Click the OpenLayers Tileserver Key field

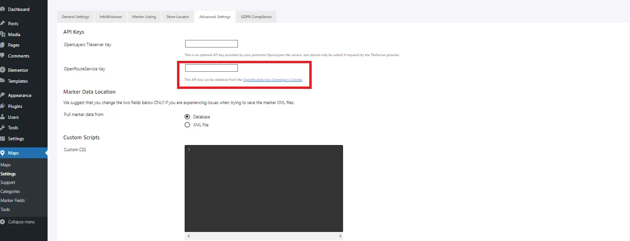[211, 44]
